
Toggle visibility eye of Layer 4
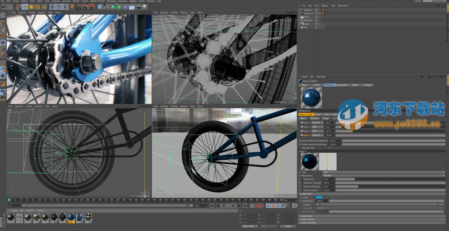pyautogui.click(x=302, y=123)
